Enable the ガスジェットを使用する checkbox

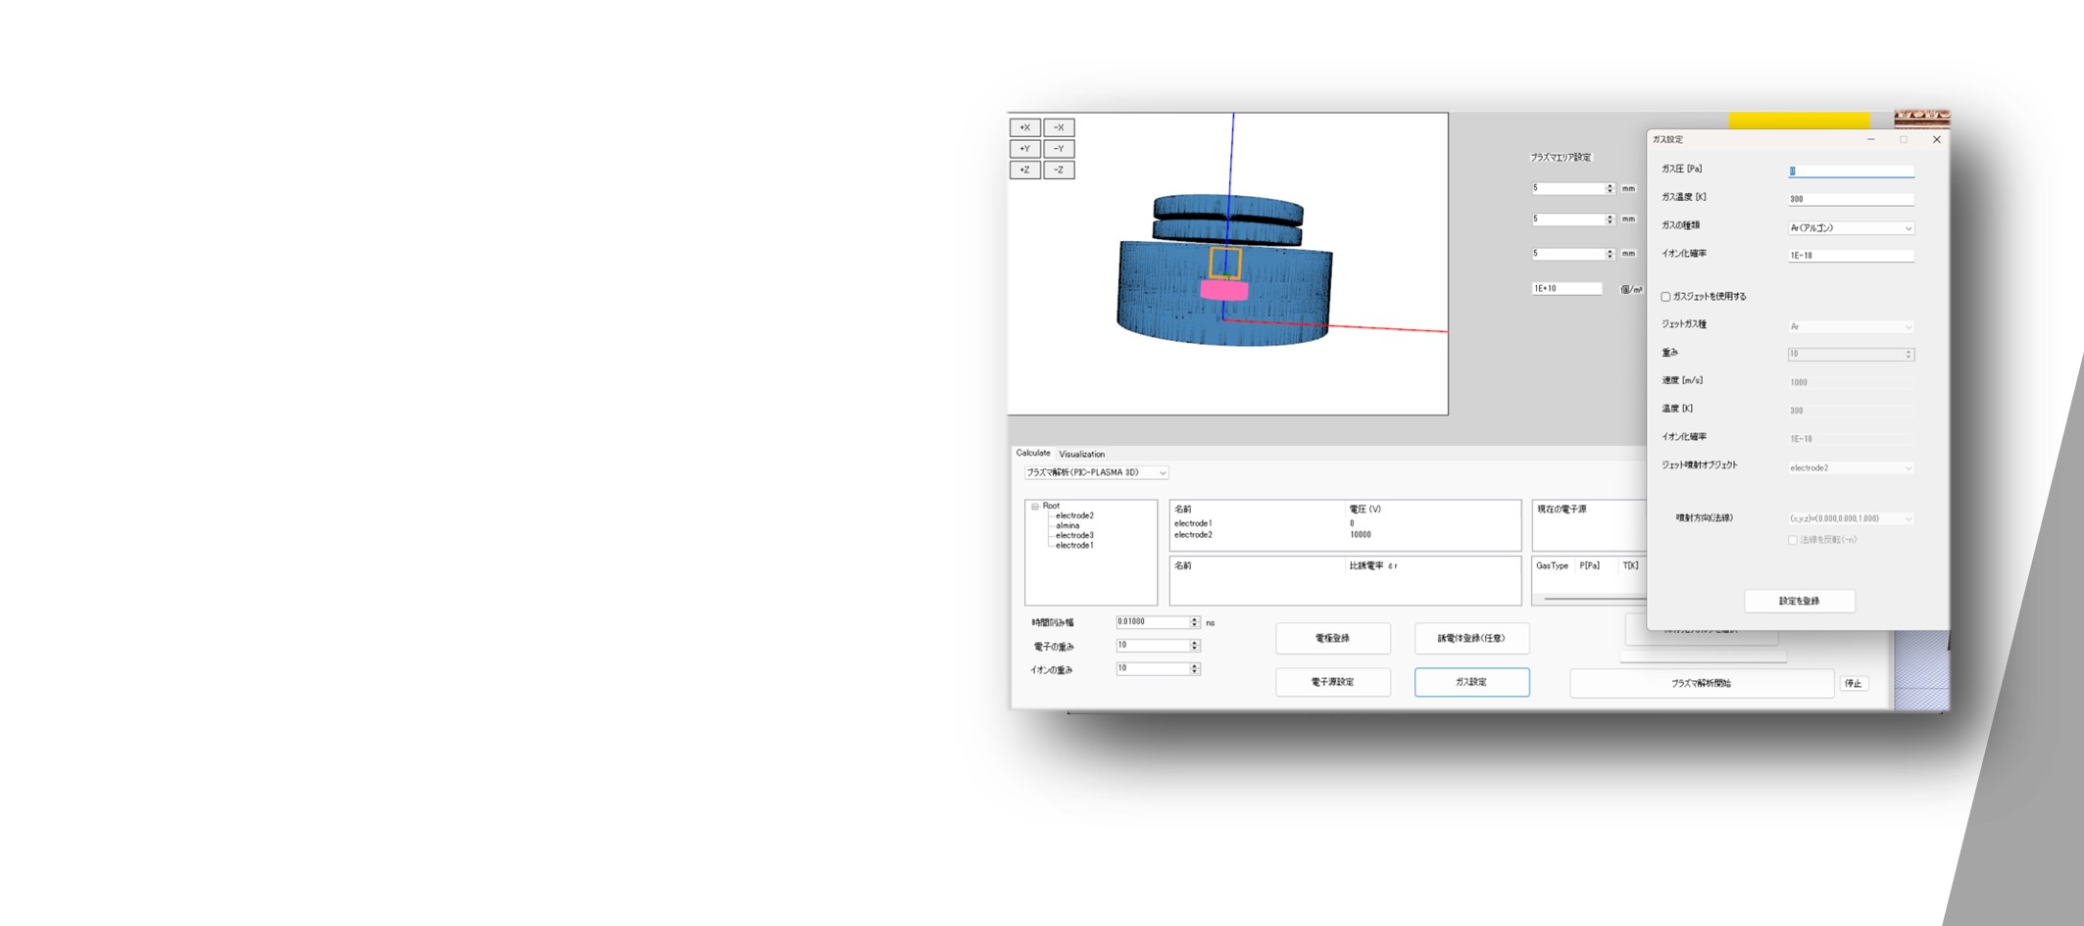click(x=1665, y=297)
